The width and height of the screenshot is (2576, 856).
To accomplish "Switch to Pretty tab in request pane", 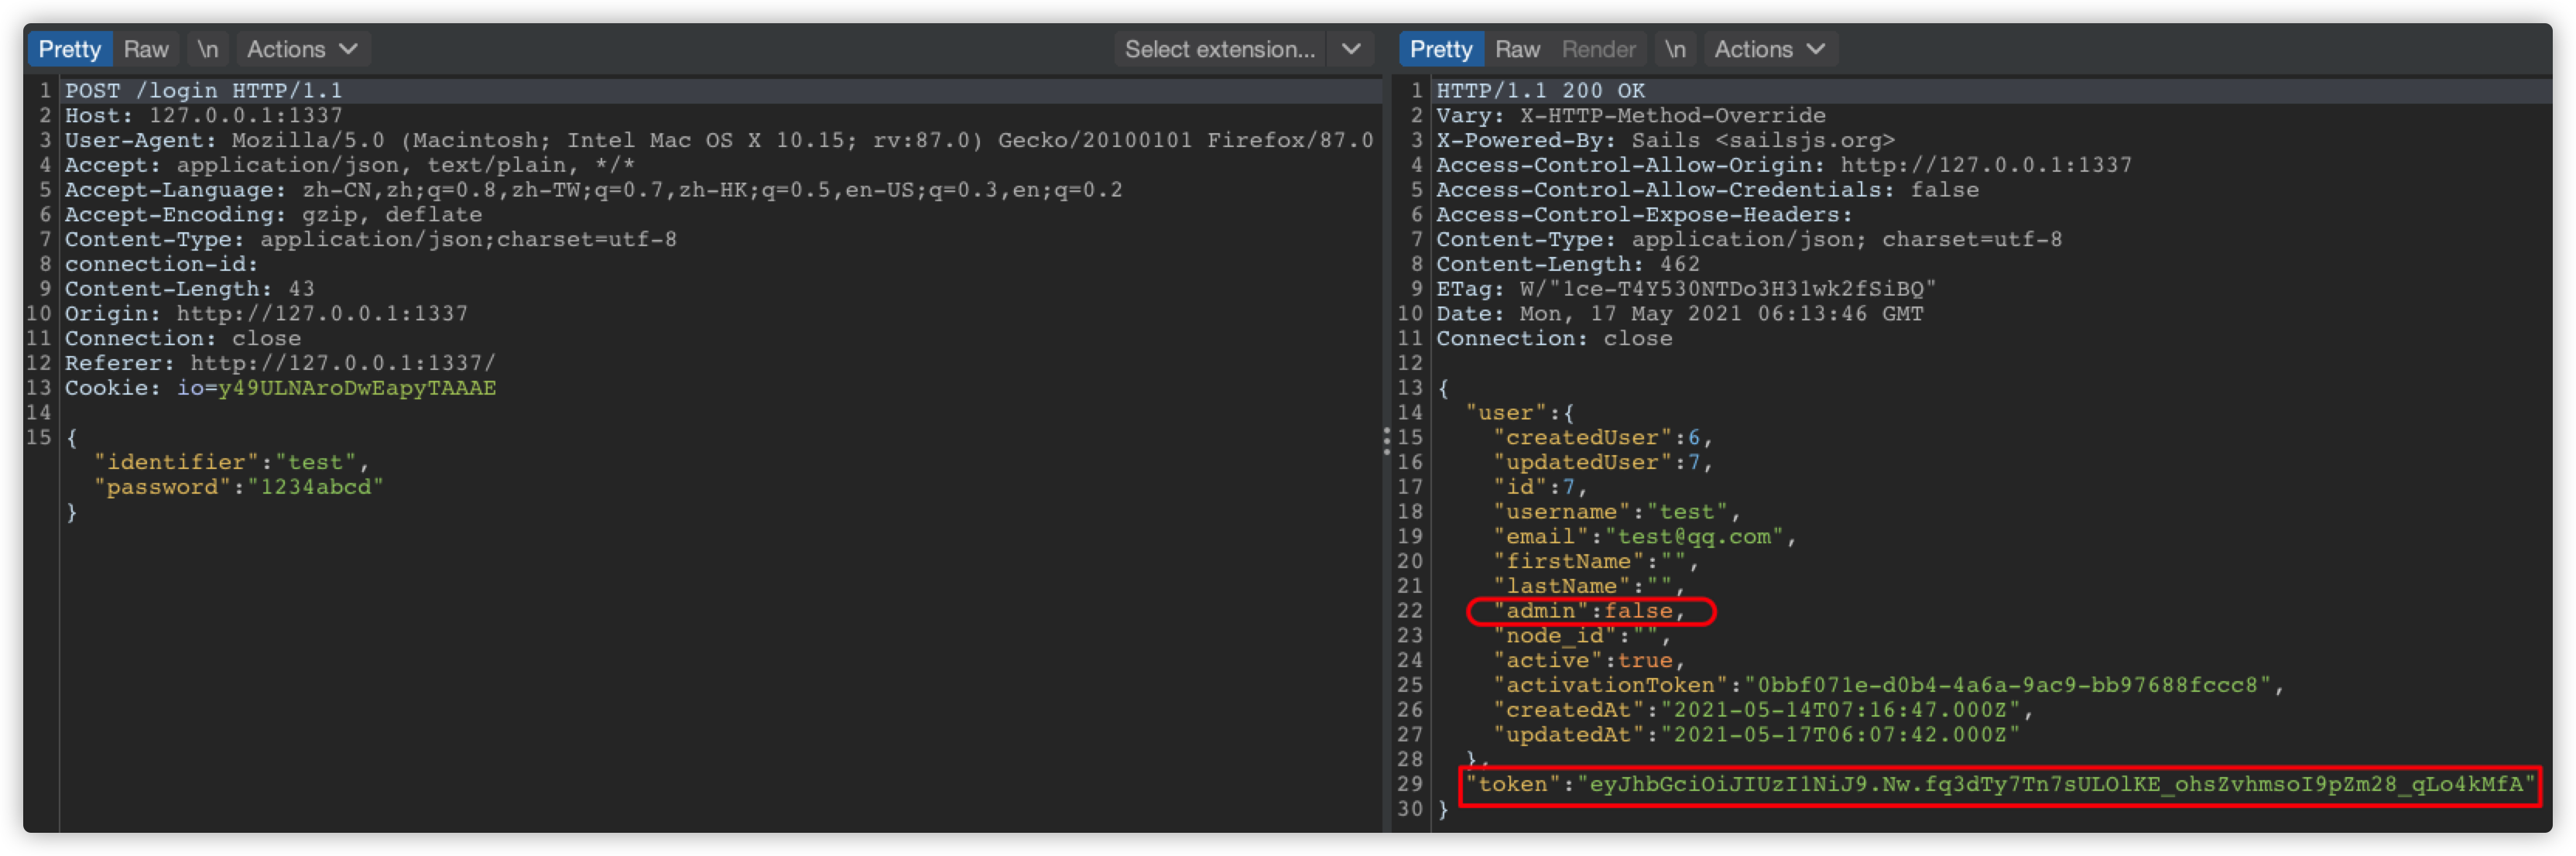I will [x=69, y=49].
